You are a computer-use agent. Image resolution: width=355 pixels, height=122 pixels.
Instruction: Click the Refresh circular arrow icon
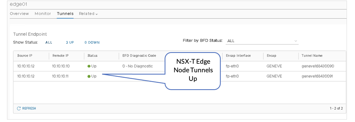19,109
